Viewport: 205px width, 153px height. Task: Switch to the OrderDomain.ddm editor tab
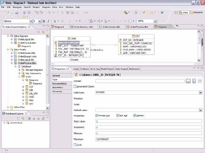pyautogui.click(x=111, y=27)
